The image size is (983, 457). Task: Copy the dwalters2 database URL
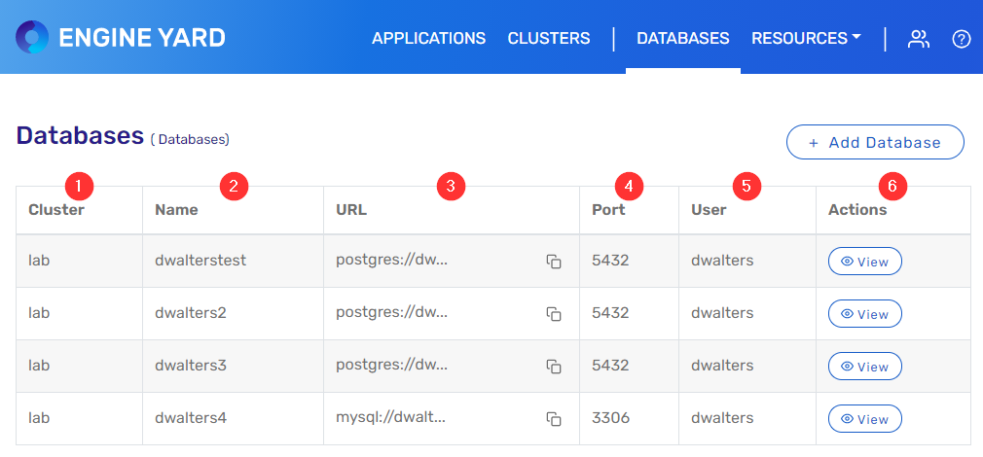pos(554,314)
